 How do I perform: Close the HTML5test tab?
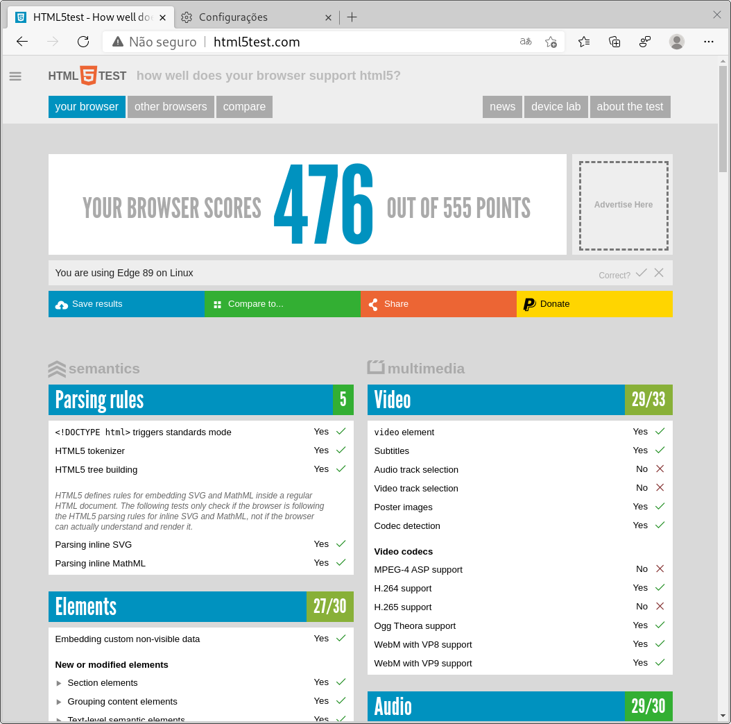click(163, 18)
